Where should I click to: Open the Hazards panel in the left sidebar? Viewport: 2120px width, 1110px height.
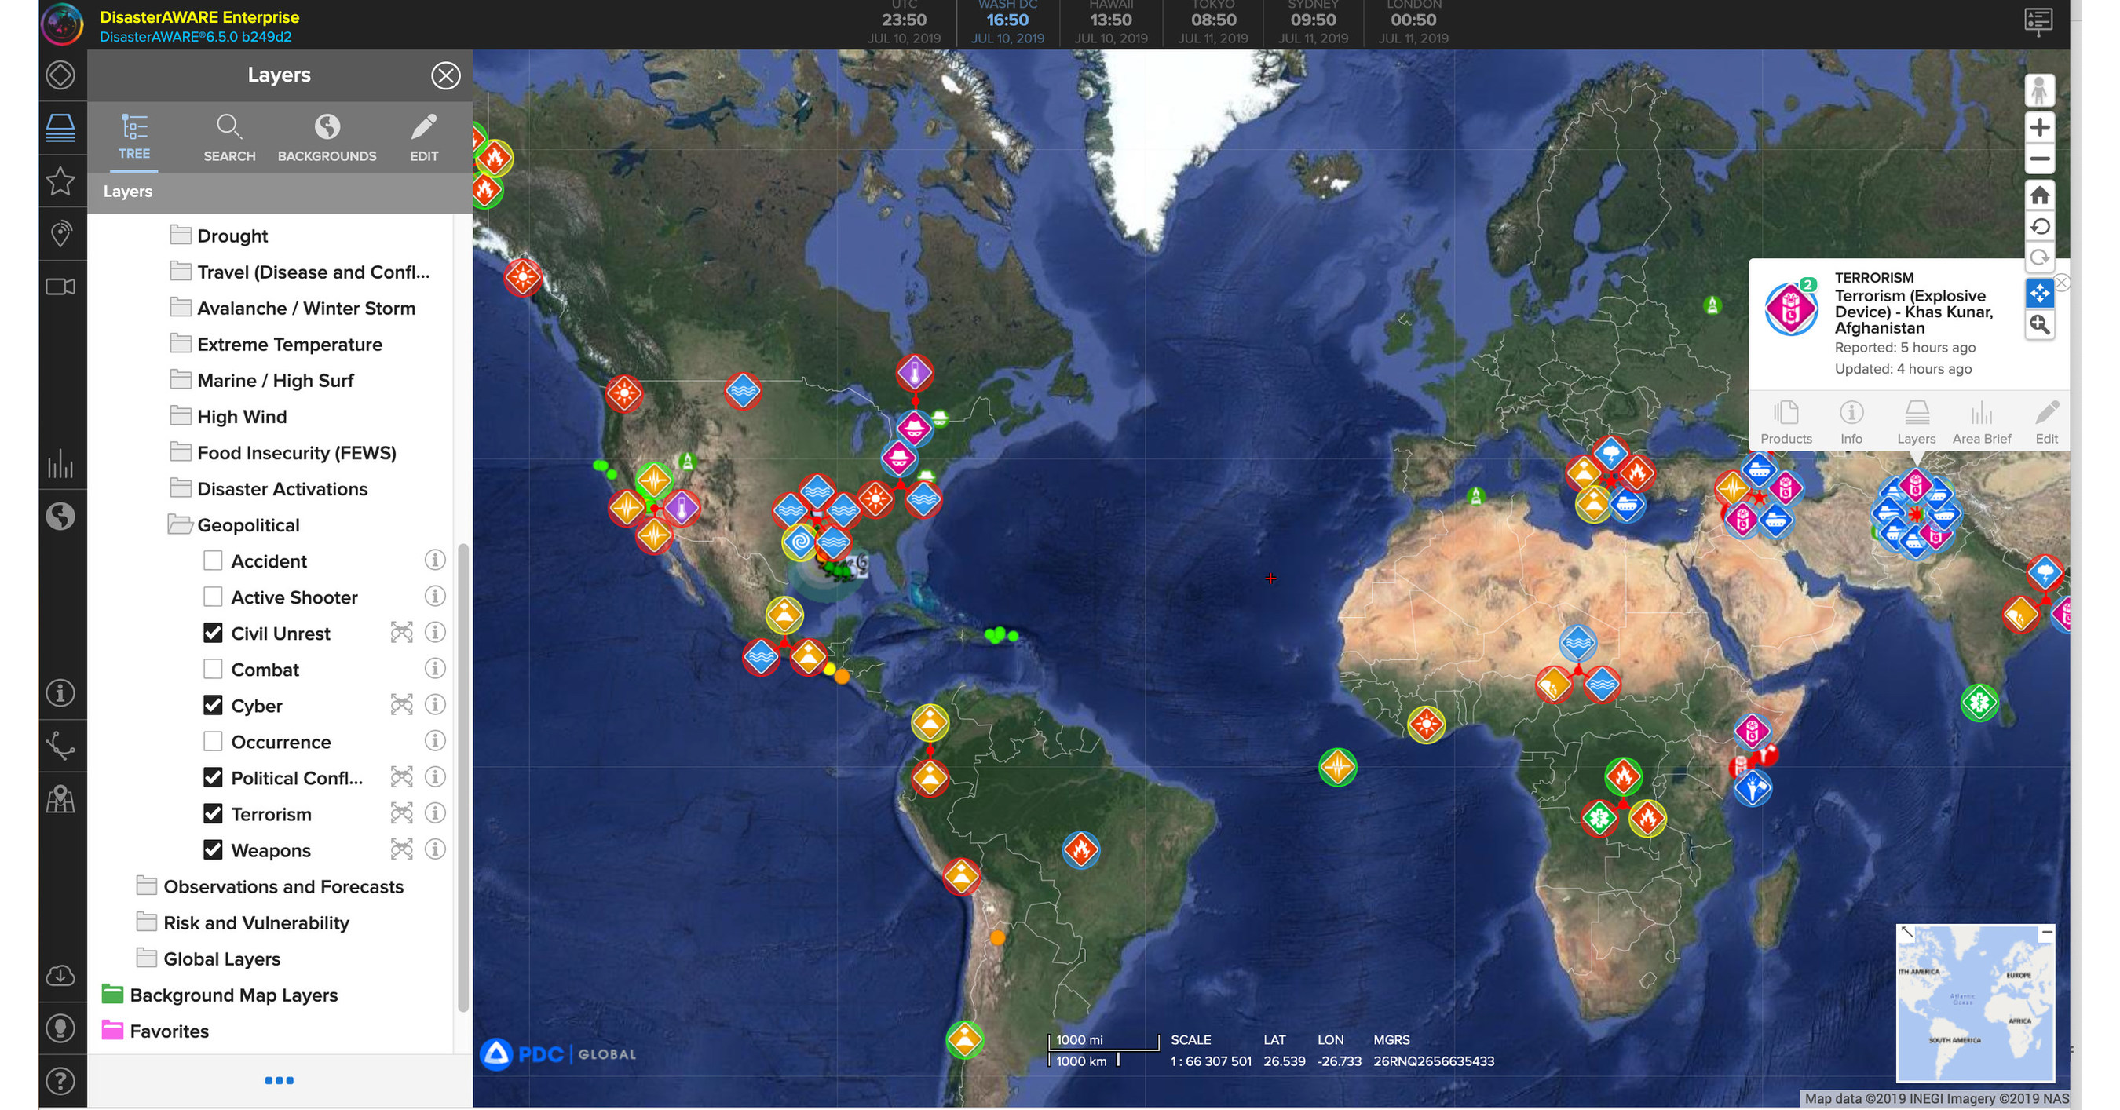(x=62, y=74)
